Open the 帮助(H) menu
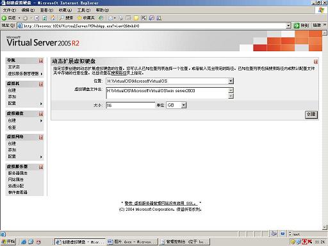Viewport: 328px width, 246px height. (102, 10)
